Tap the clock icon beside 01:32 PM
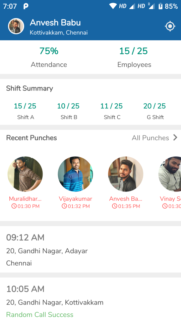Image resolution: width=181 pixels, height=322 pixels. 64,206
